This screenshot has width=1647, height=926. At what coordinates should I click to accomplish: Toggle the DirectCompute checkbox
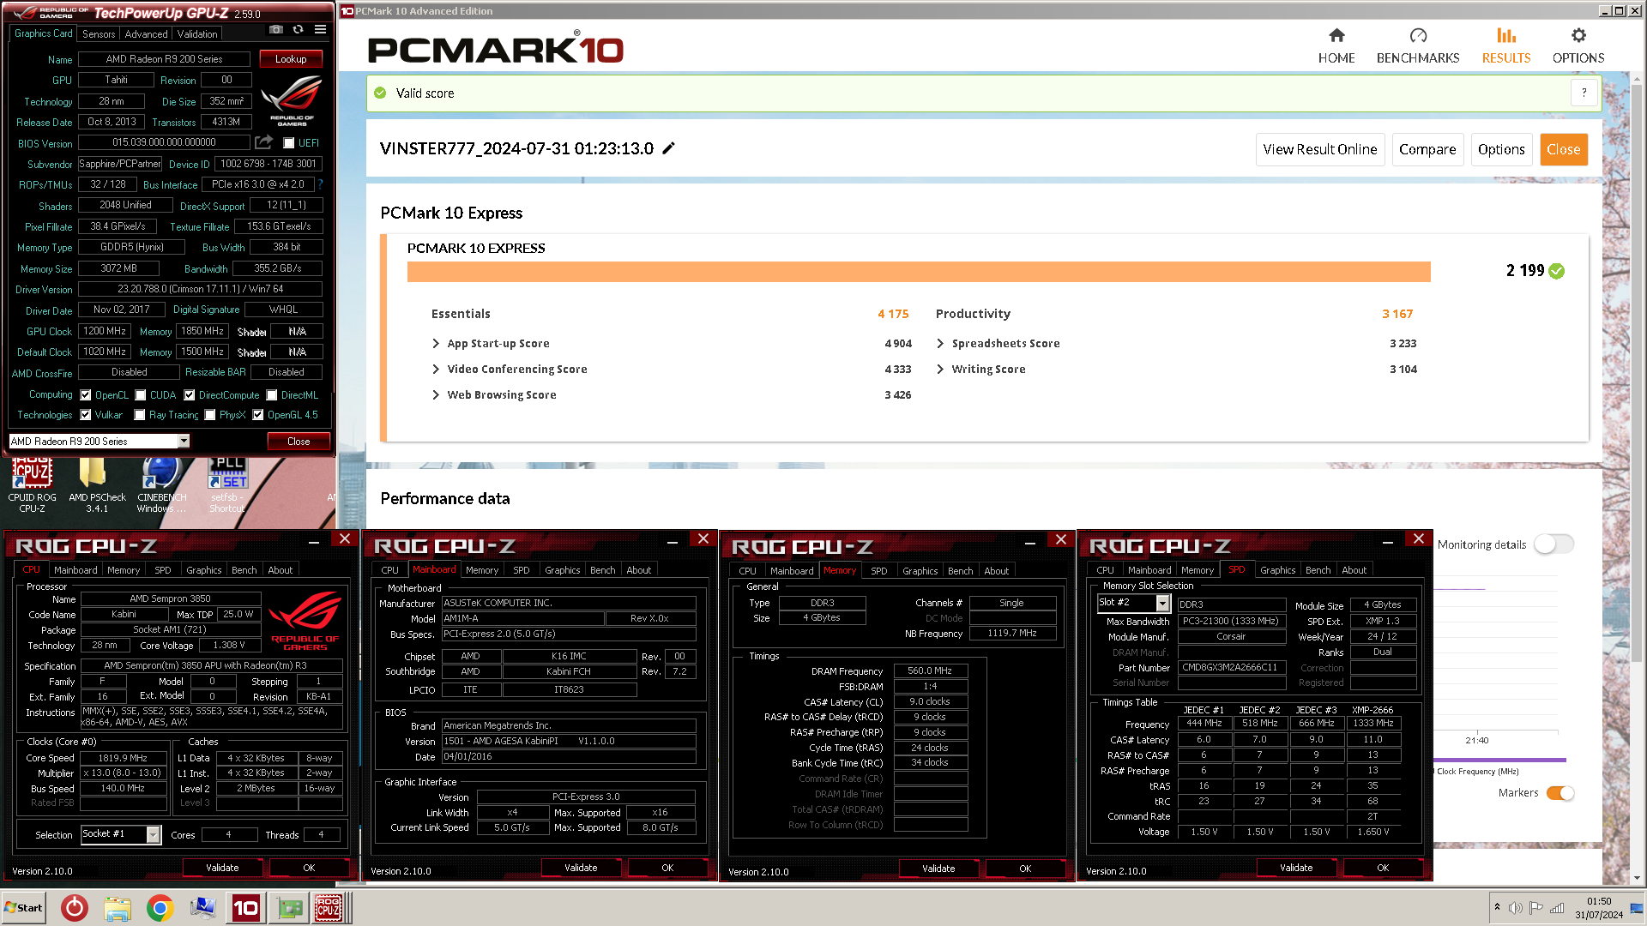pos(190,395)
